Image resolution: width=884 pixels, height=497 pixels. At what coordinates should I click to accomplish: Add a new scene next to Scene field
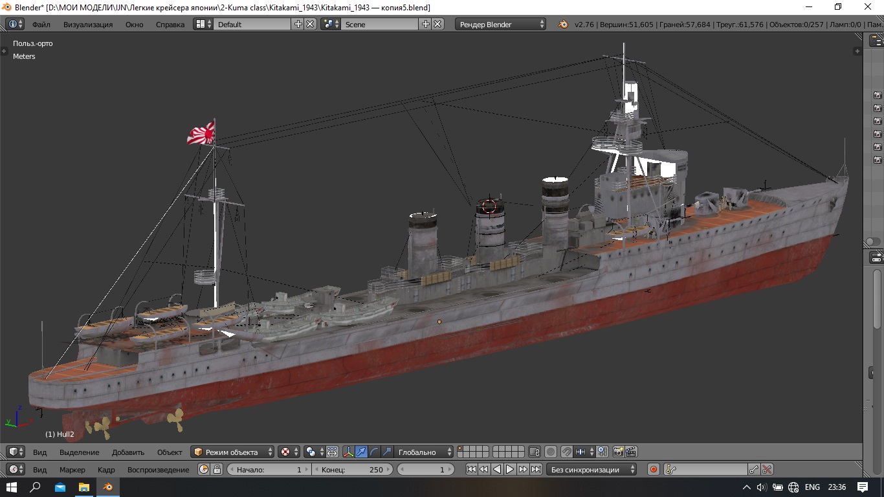pyautogui.click(x=425, y=24)
